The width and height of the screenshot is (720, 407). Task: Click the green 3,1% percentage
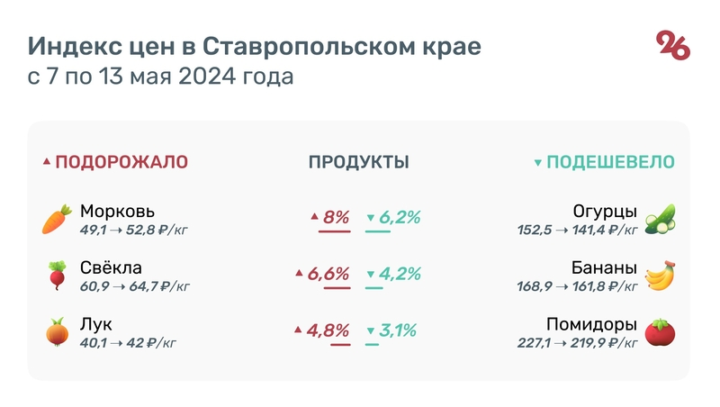(398, 330)
